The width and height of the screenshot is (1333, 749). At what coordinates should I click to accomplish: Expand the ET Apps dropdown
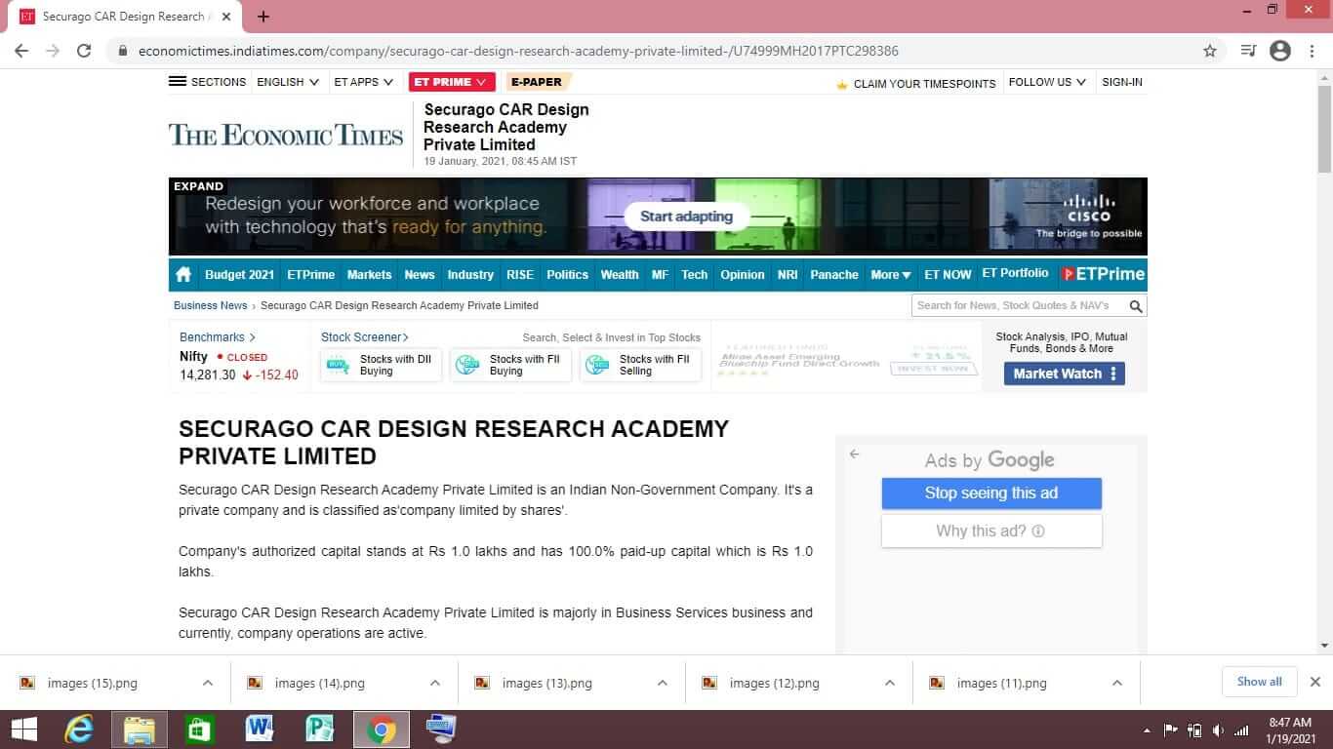[363, 82]
